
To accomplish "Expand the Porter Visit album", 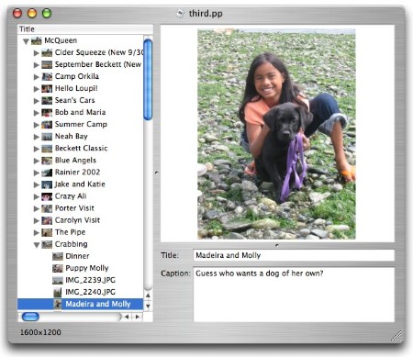I will [36, 208].
